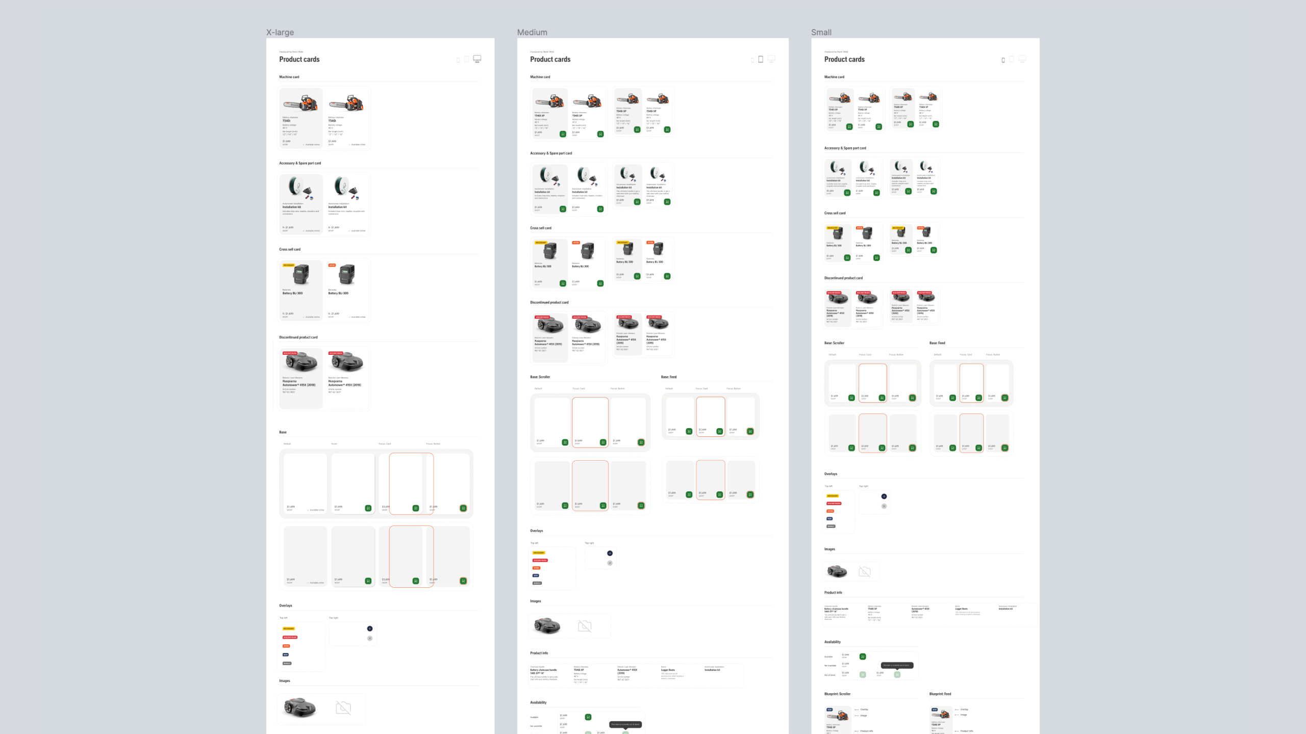This screenshot has height=734, width=1306.
Task: Click DISCONTINUED badge in Small Overlays list
Action: [834, 504]
